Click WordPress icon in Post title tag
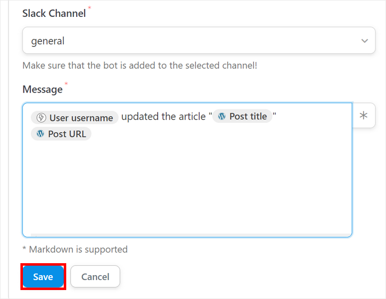Image resolution: width=386 pixels, height=299 pixels. click(222, 116)
